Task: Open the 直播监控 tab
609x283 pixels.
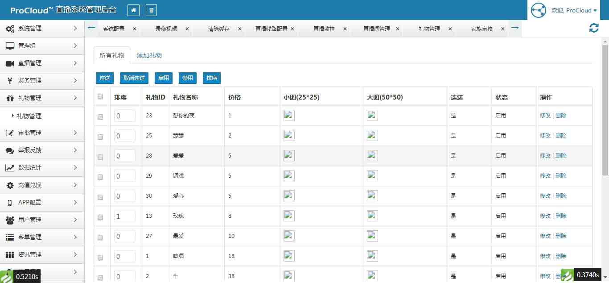Action: 324,29
